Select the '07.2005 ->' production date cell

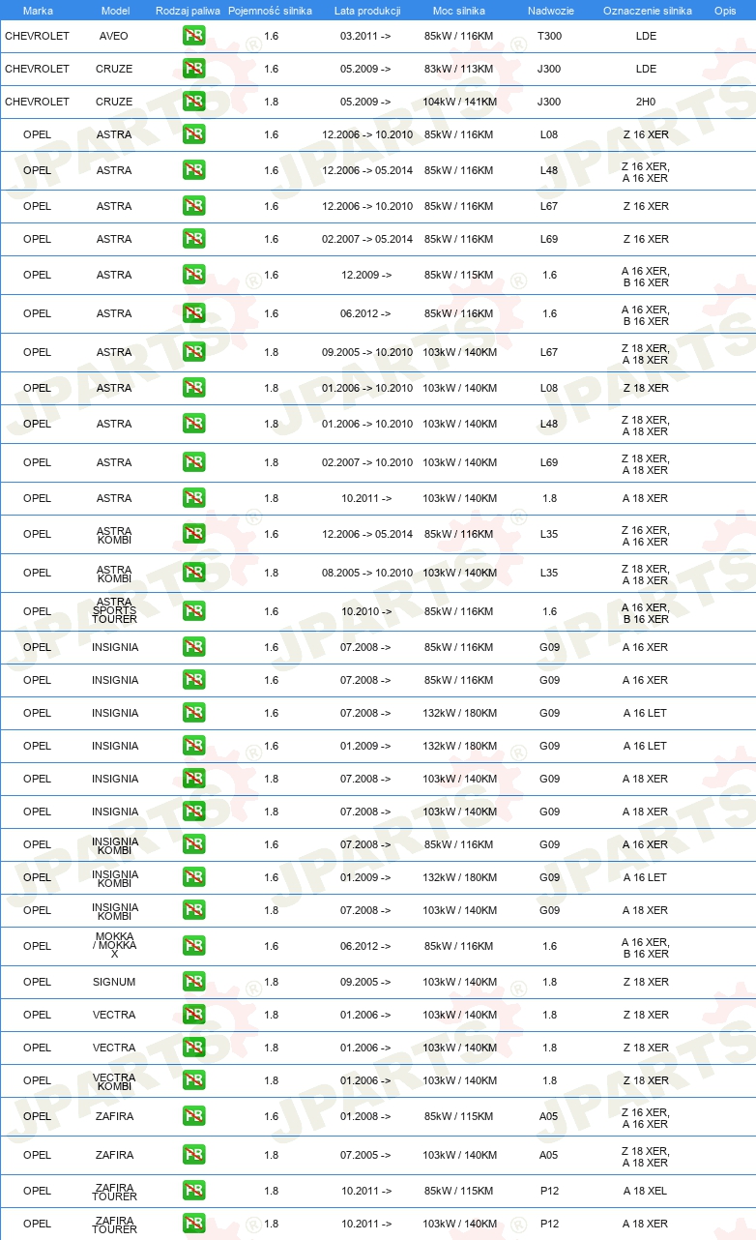point(366,1155)
